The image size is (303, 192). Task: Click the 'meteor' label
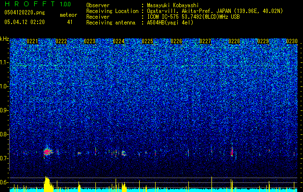point(68,15)
